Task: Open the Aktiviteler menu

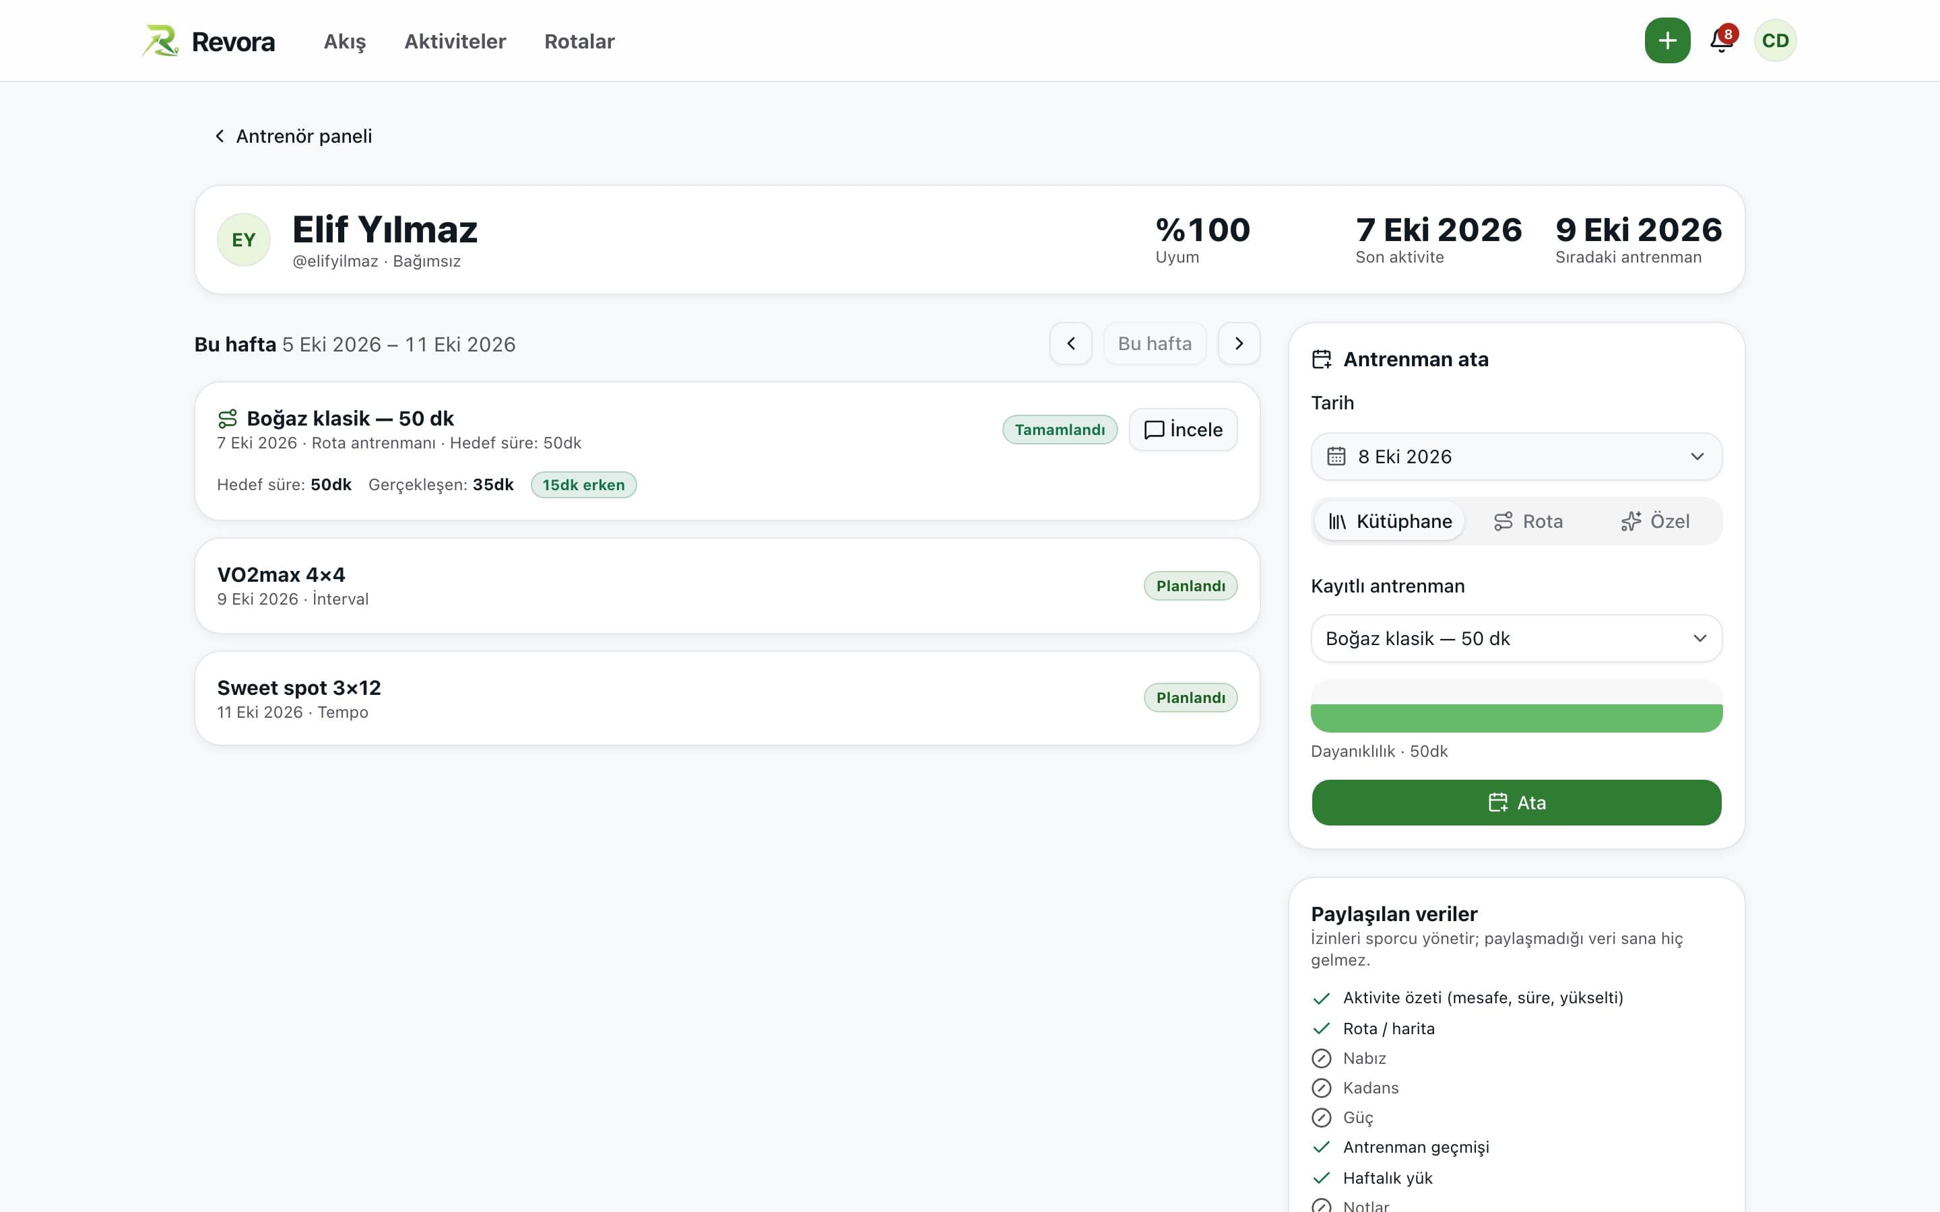Action: click(455, 42)
